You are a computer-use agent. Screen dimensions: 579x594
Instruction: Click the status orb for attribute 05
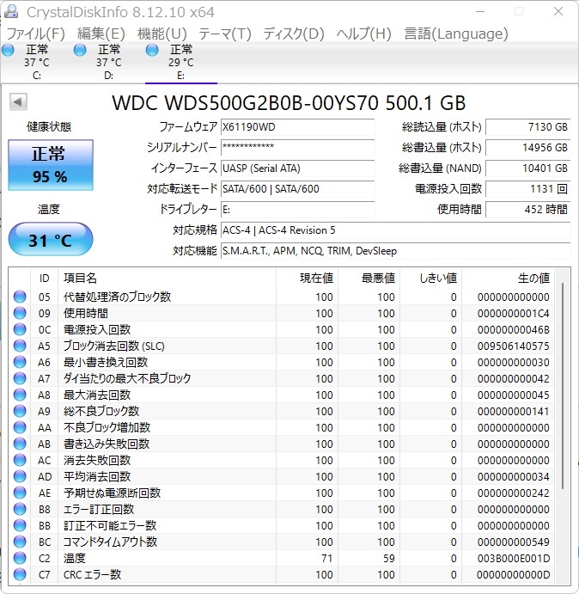(x=20, y=297)
